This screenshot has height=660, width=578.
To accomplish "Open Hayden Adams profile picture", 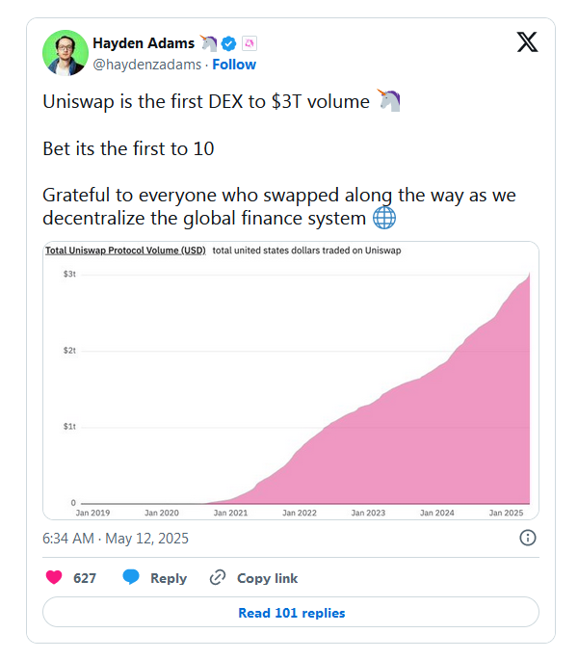I will pyautogui.click(x=66, y=53).
